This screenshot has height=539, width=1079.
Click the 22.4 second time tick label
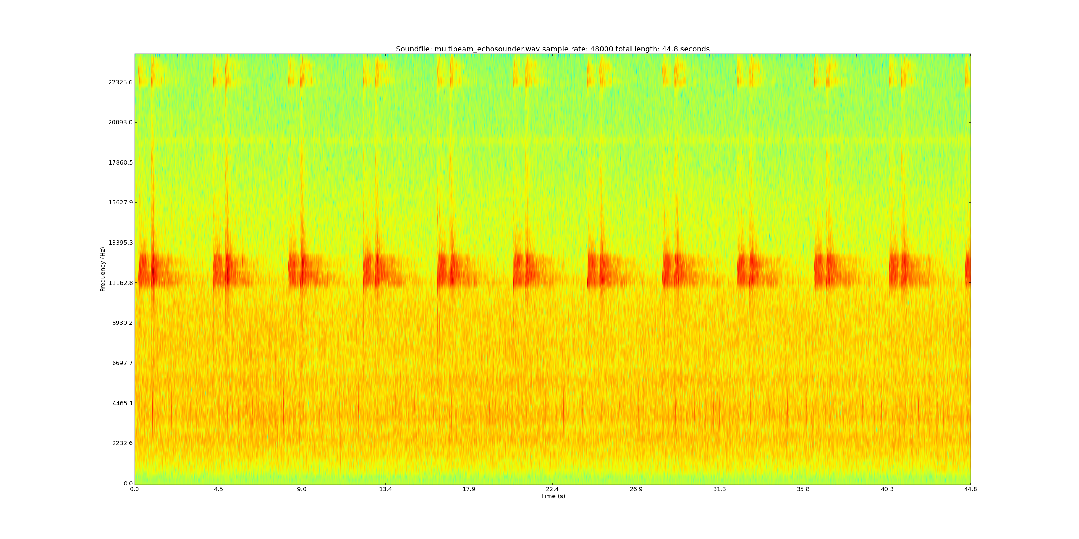[552, 489]
